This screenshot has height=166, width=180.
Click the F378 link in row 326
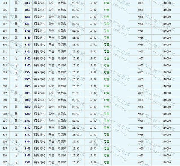pyautogui.click(x=27, y=156)
